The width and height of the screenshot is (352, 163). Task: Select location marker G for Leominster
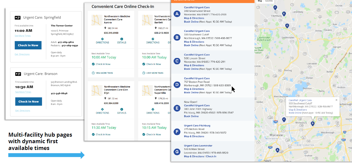[x=177, y=152]
